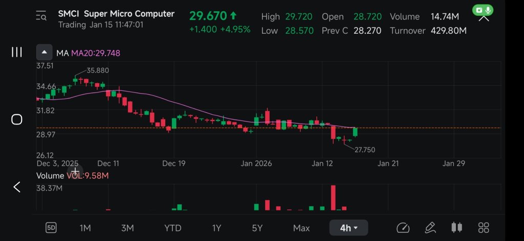Tap the Jan 2026 date axis label

click(x=256, y=164)
